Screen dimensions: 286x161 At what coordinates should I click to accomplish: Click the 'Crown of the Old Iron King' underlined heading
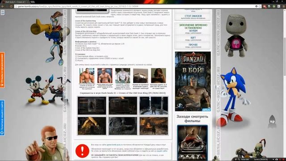click(x=86, y=31)
